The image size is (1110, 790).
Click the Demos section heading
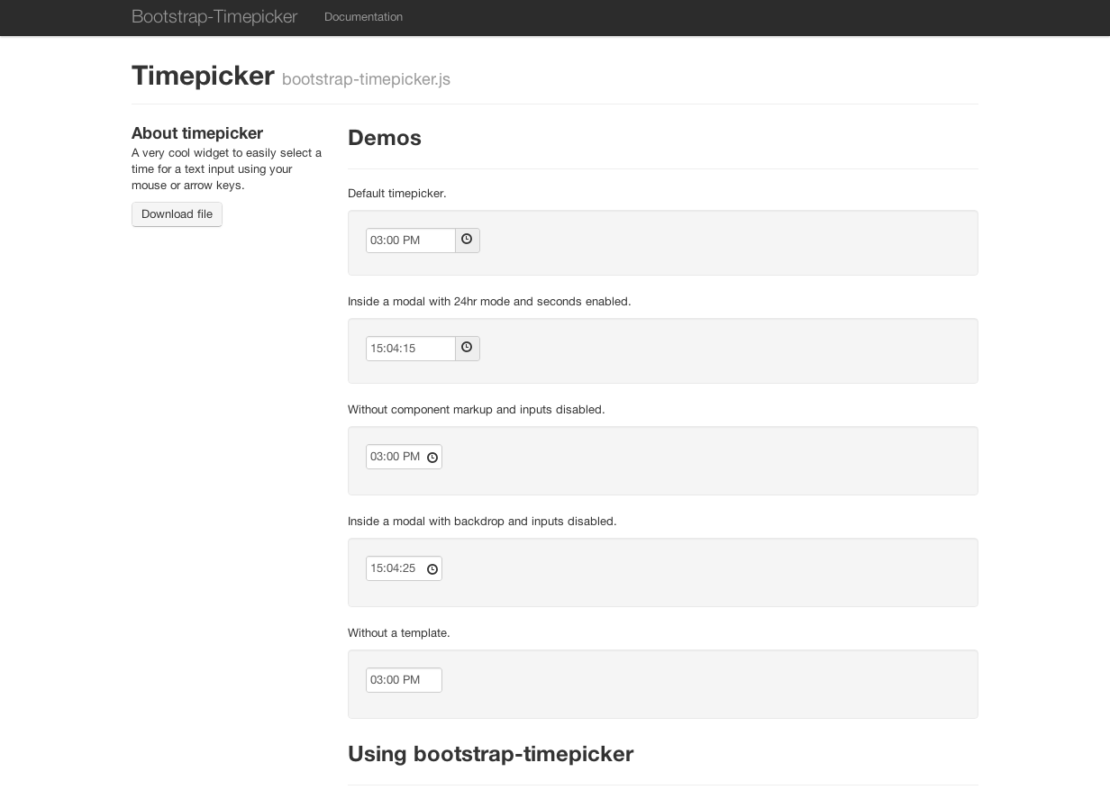pyautogui.click(x=385, y=138)
